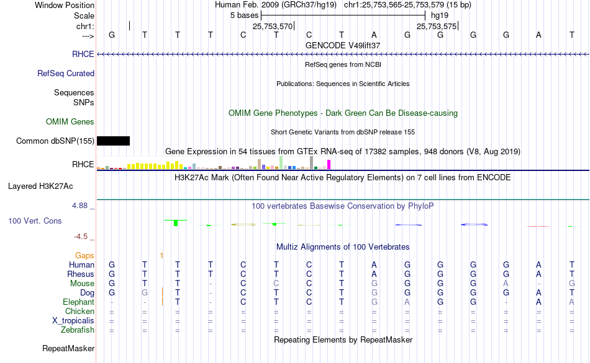Click the Publications Sequences in Scientific Articles title

coord(343,84)
